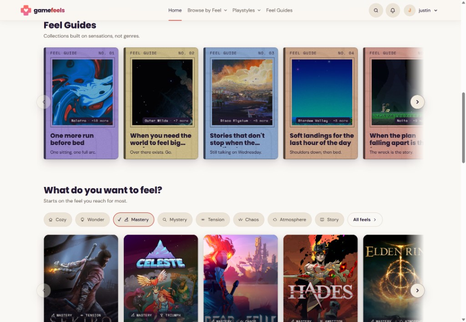
Task: Click the Tension chip icon
Action: point(203,220)
